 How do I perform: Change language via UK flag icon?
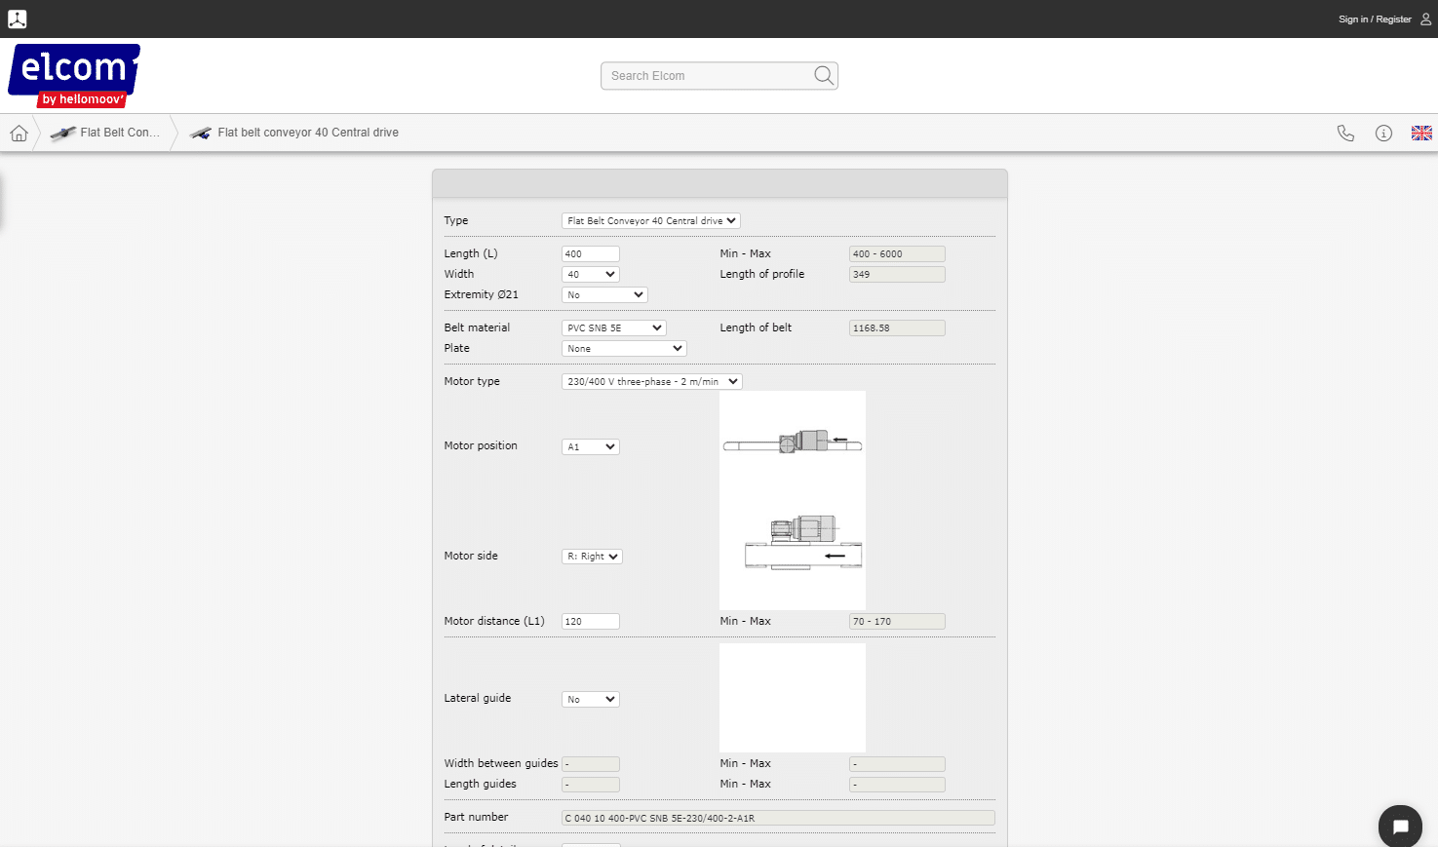click(1421, 134)
